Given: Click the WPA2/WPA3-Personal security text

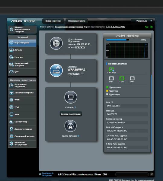Looking at the screenshot, I should pos(77,72).
